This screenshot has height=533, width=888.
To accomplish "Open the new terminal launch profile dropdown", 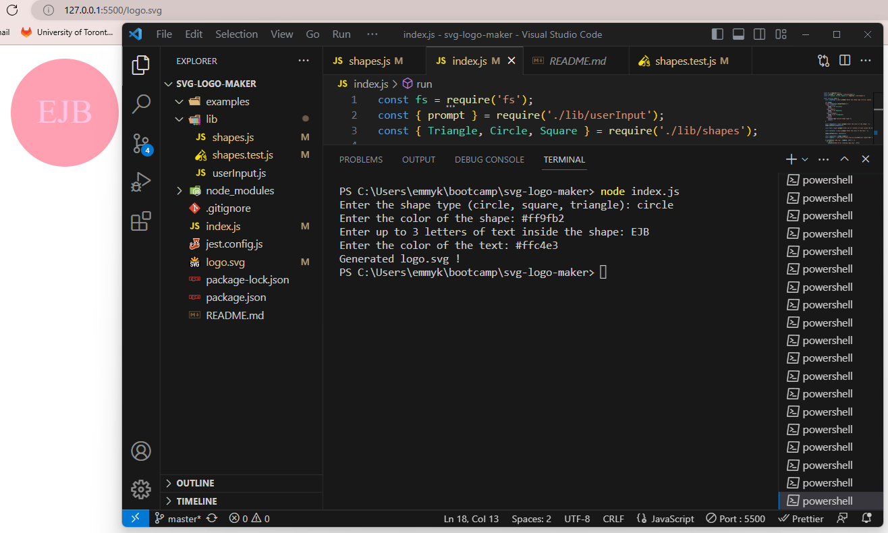I will pyautogui.click(x=805, y=160).
